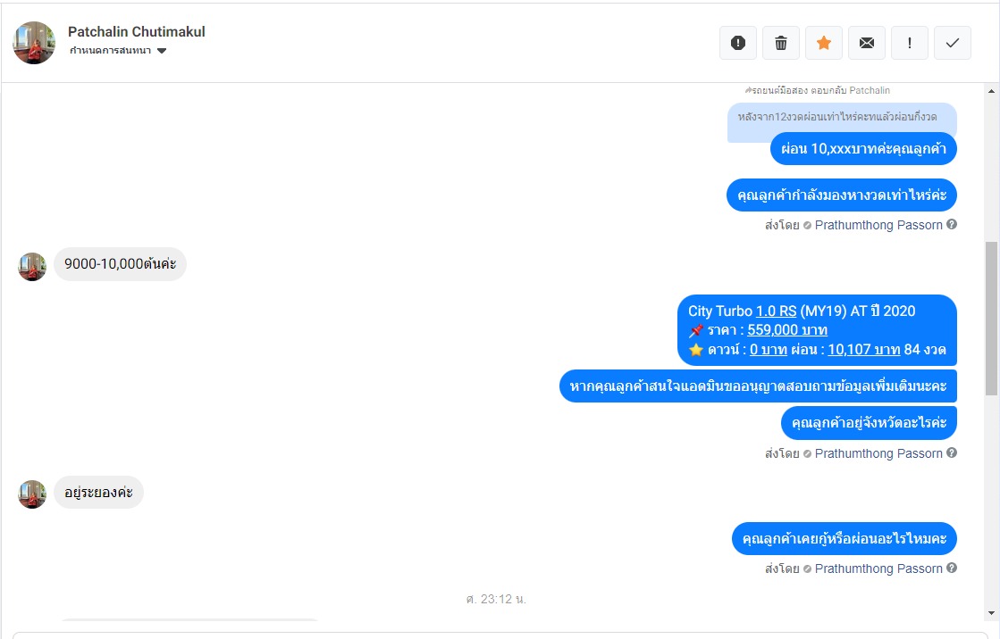Open the กำหนดการสนทนา assignment dropdown
The width and height of the screenshot is (1000, 639).
point(118,50)
